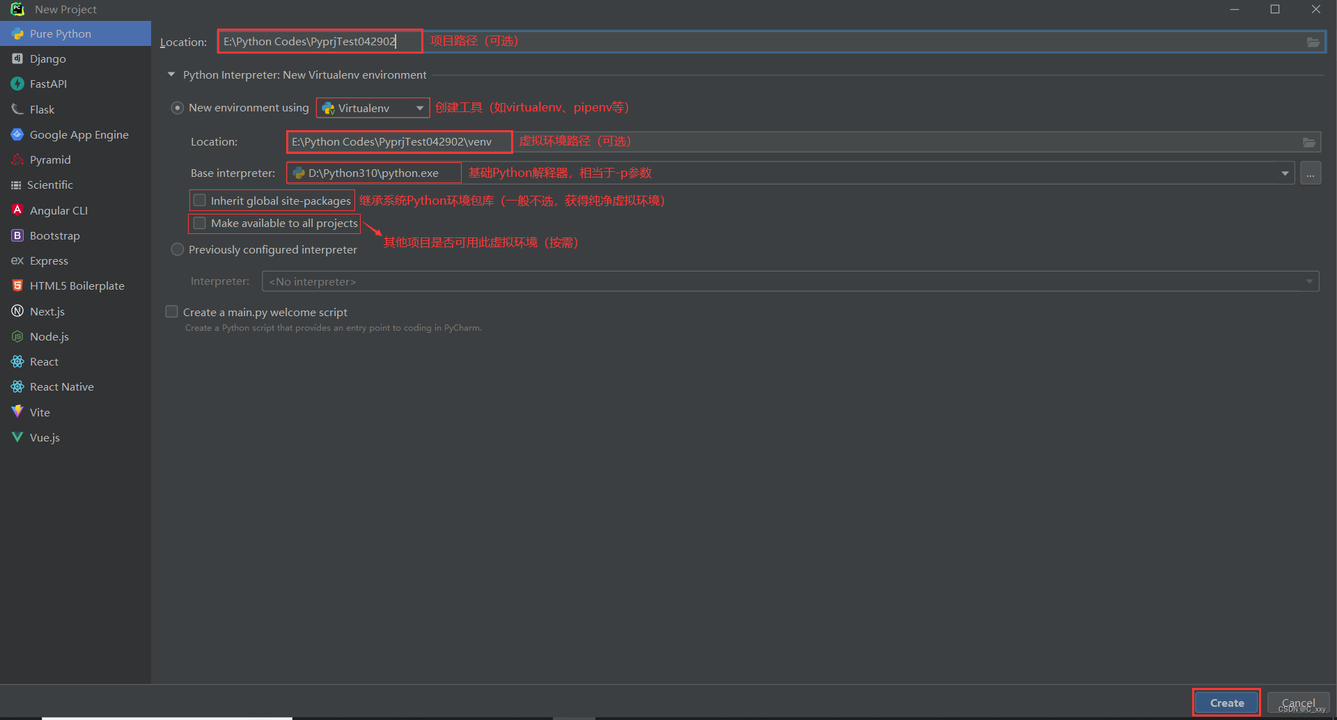
Task: Select the Express icon
Action: tap(17, 260)
